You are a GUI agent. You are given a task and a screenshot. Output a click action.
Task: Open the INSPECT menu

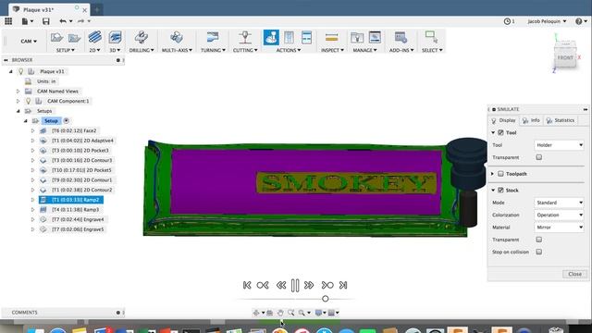(x=332, y=50)
